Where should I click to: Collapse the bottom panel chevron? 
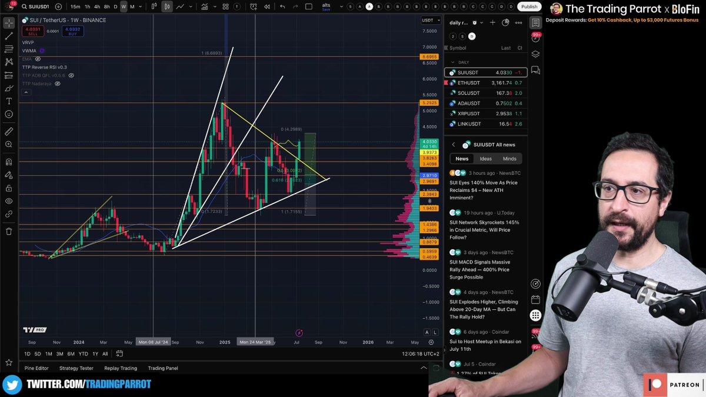424,368
